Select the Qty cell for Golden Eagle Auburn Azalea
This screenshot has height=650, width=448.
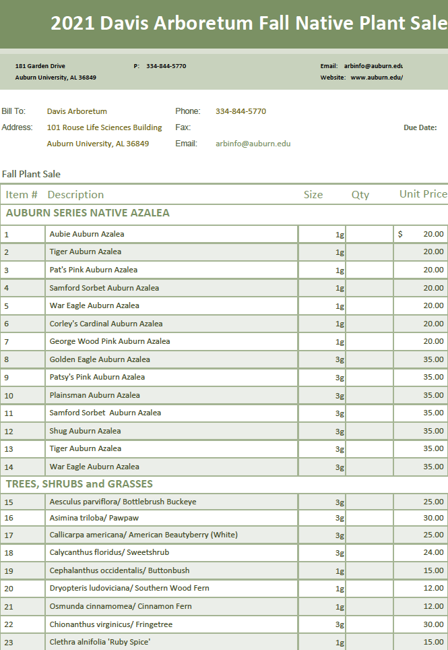click(369, 359)
